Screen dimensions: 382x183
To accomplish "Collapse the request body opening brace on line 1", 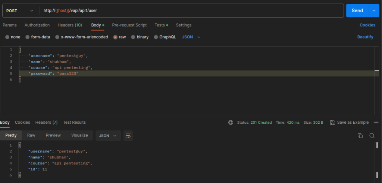I will (20, 50).
